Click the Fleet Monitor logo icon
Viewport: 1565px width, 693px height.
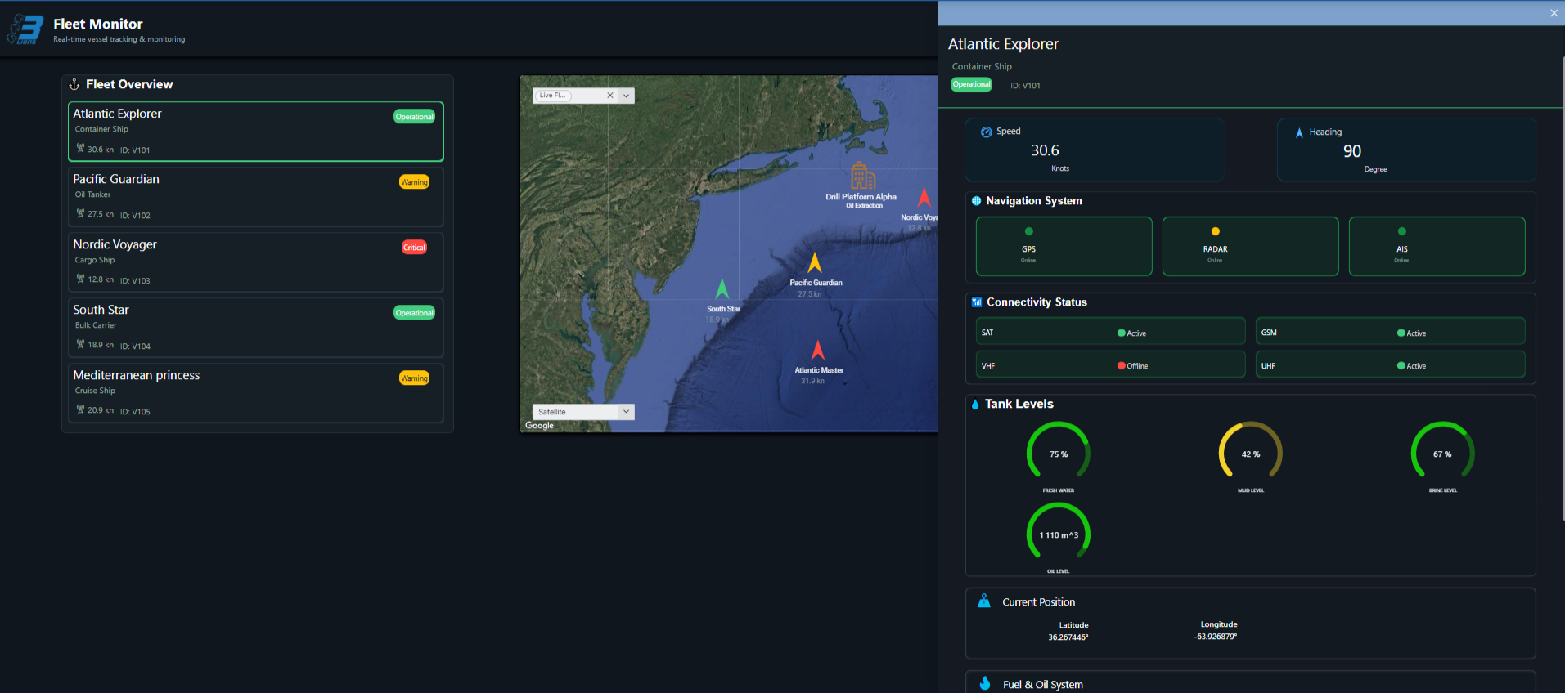tap(26, 30)
